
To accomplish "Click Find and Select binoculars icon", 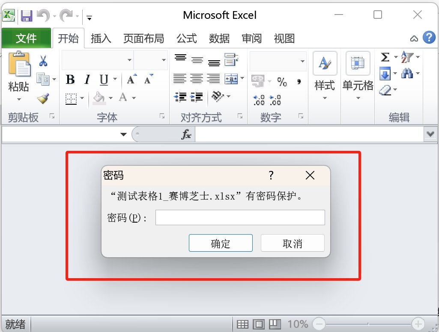I will click(x=407, y=73).
